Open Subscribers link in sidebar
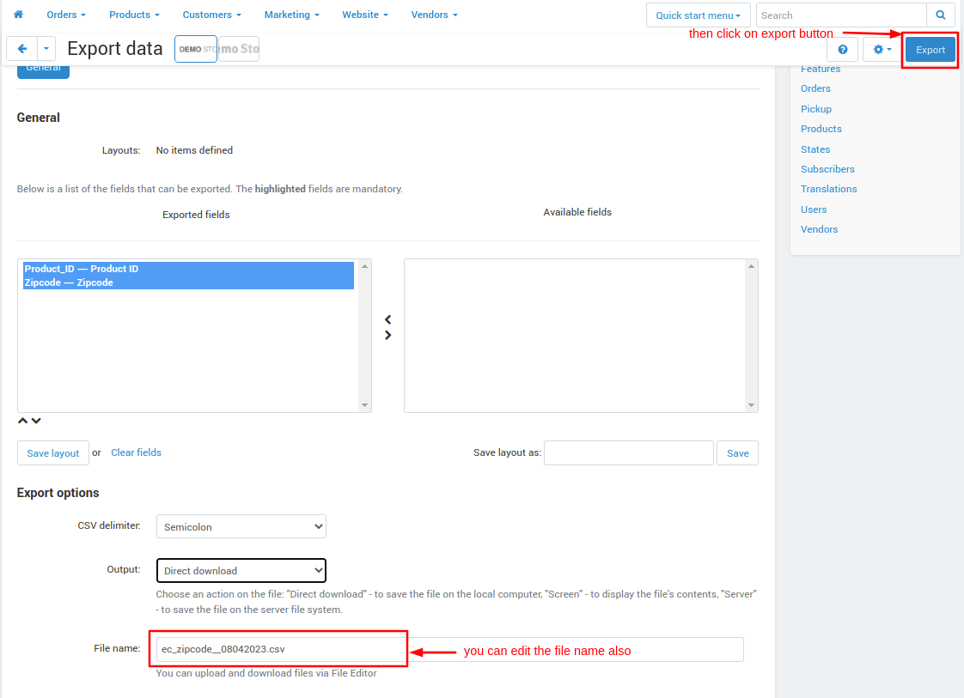 [827, 169]
